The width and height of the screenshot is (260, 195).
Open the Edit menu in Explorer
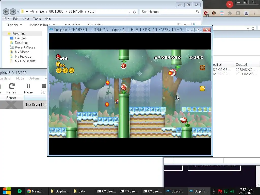click(x=16, y=19)
